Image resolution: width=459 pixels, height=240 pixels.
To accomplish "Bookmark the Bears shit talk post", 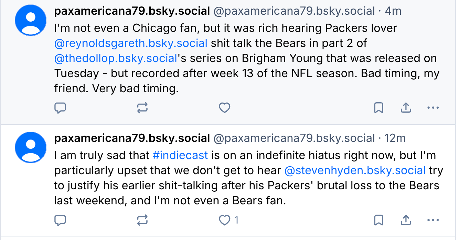I will point(378,108).
